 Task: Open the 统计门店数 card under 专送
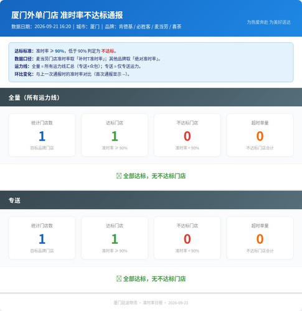(42, 238)
